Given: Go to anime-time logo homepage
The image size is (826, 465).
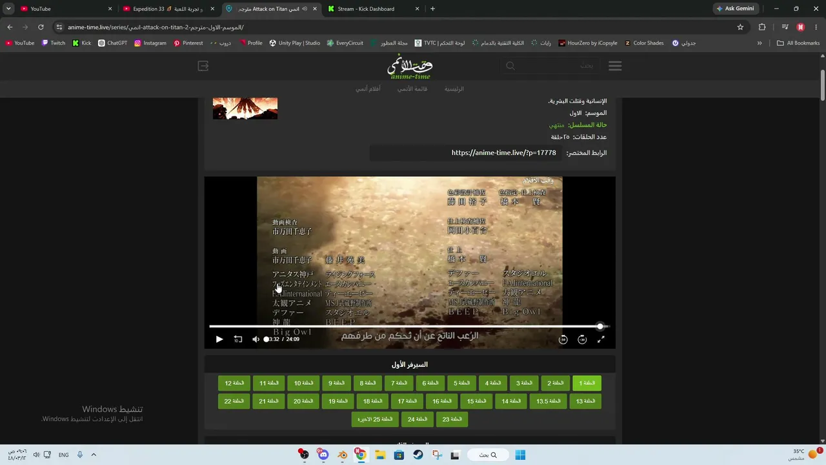Looking at the screenshot, I should pos(410,67).
